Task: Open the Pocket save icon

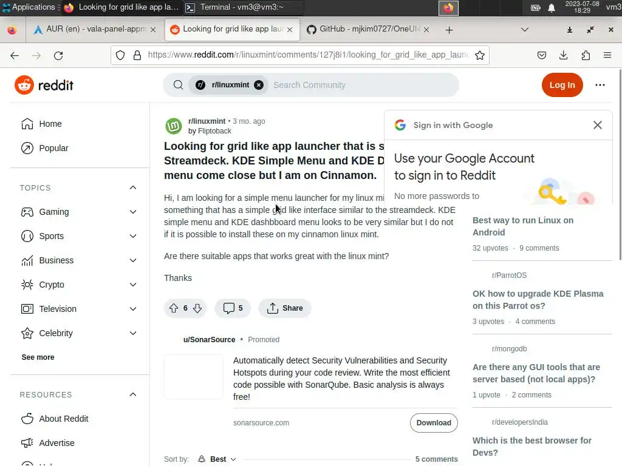Action: click(x=541, y=55)
